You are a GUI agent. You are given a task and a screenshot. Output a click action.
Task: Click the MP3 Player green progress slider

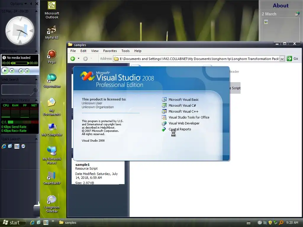pyautogui.click(x=20, y=63)
